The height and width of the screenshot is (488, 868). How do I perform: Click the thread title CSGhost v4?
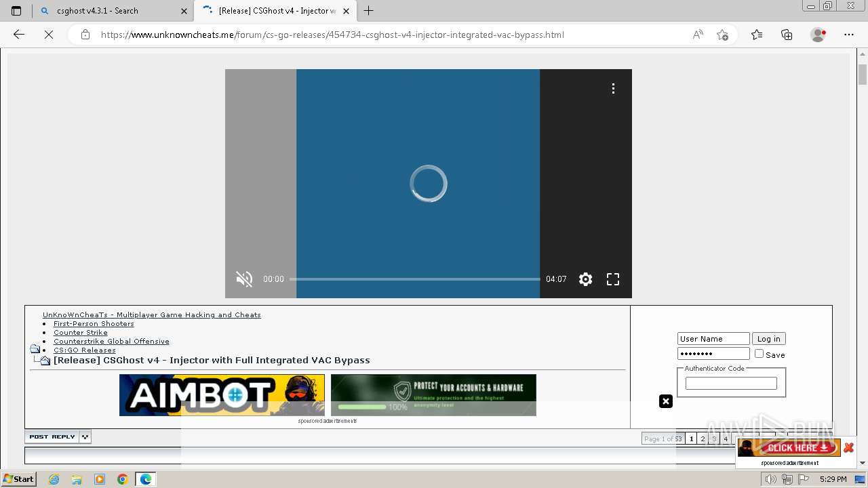[x=212, y=360]
